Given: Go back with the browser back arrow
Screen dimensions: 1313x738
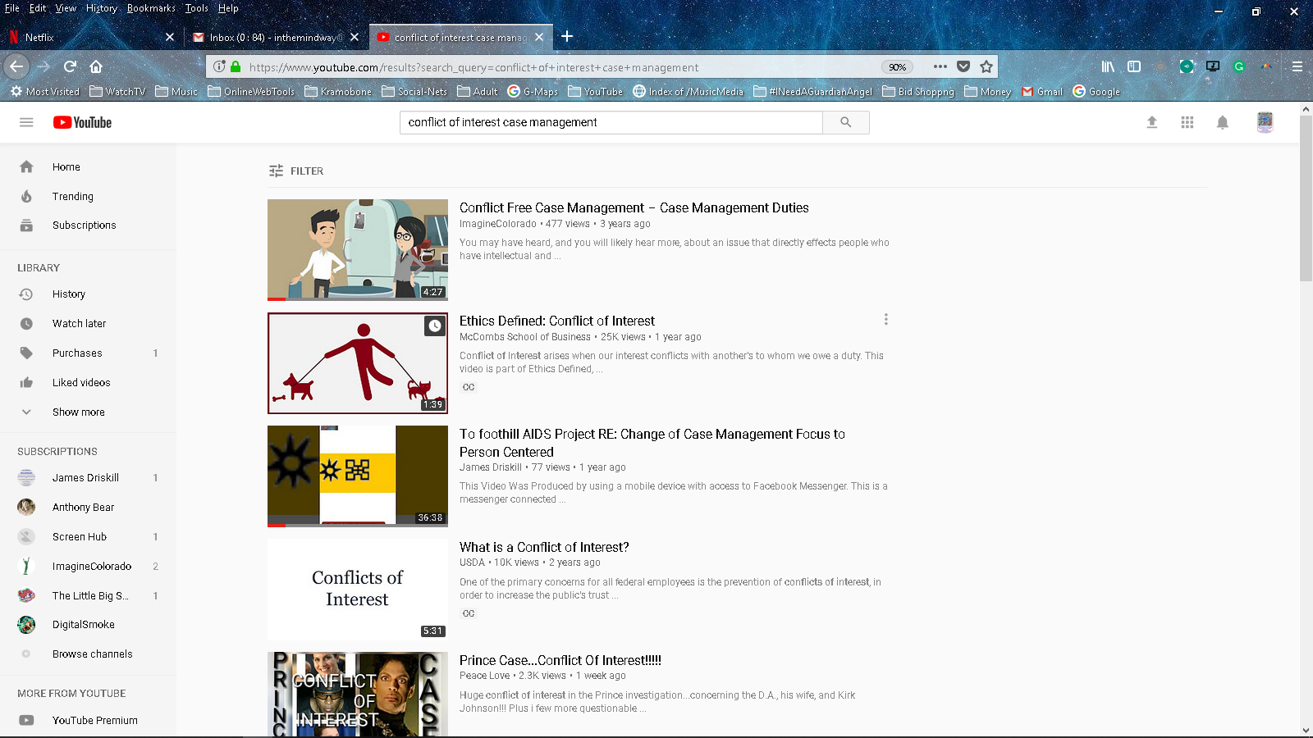Looking at the screenshot, I should 16,66.
